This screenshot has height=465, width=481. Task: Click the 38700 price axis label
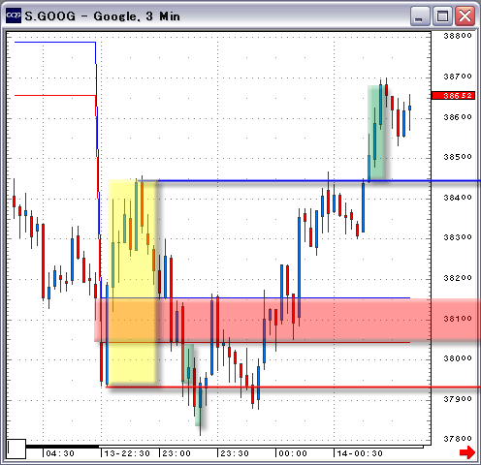[458, 77]
